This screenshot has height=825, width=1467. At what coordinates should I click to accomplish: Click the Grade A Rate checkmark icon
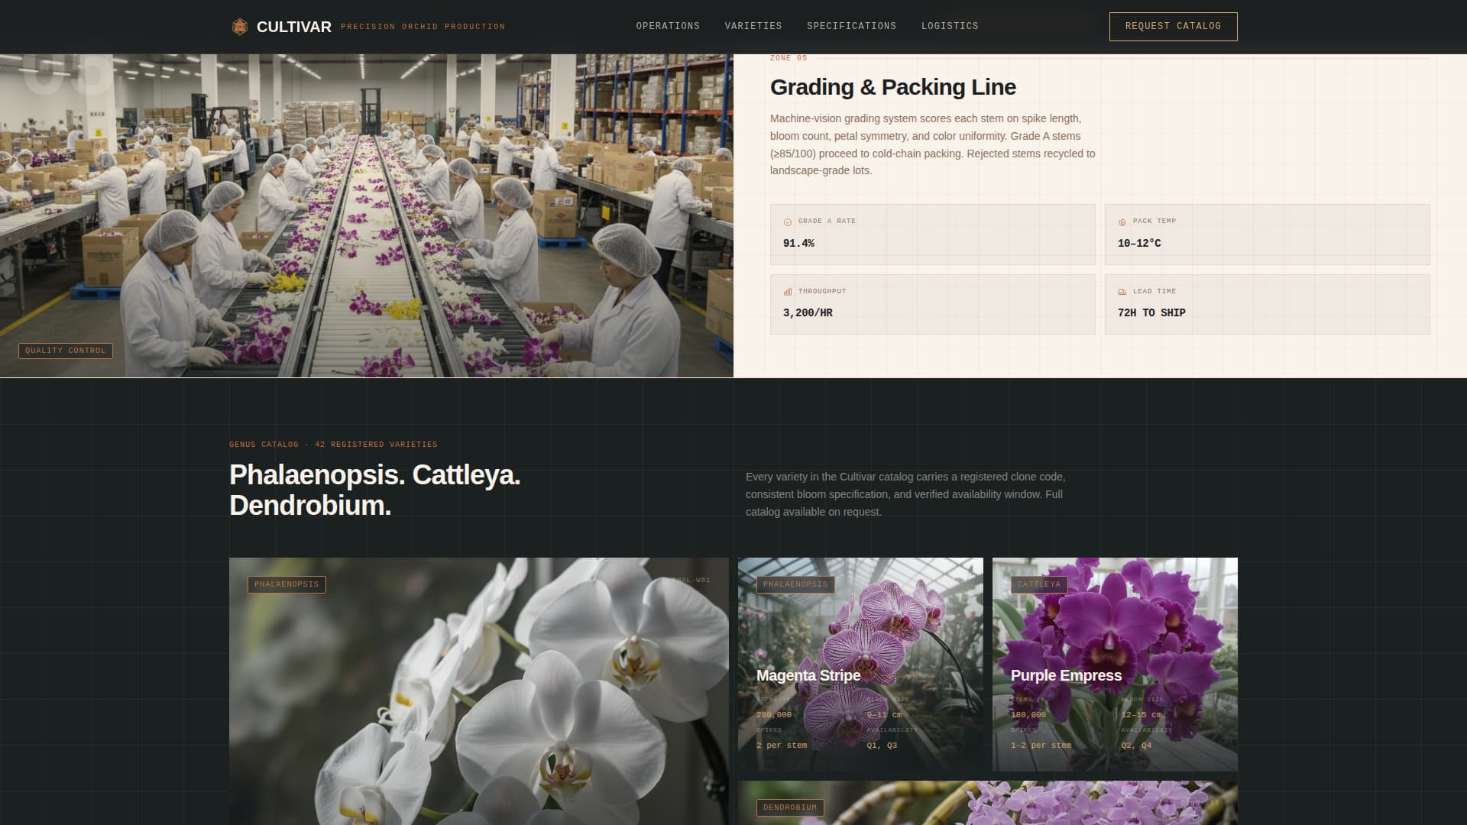(x=786, y=222)
